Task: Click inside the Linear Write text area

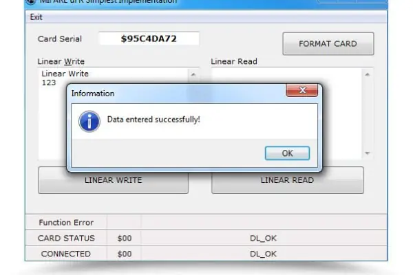Action: click(x=53, y=118)
